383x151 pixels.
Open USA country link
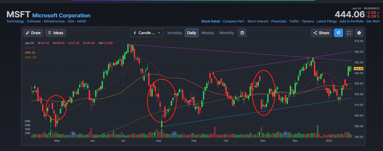tap(71, 21)
